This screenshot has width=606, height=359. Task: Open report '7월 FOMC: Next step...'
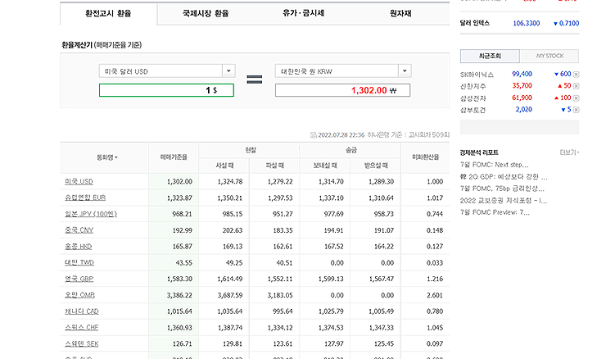pos(494,165)
